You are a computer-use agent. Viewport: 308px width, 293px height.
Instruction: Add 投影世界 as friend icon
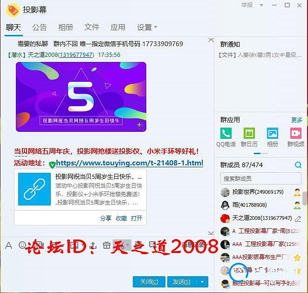(297, 192)
